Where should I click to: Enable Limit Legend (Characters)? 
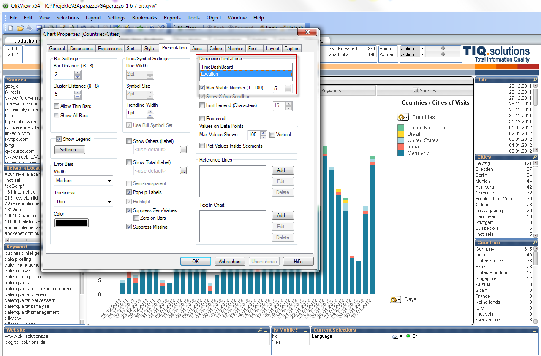202,105
